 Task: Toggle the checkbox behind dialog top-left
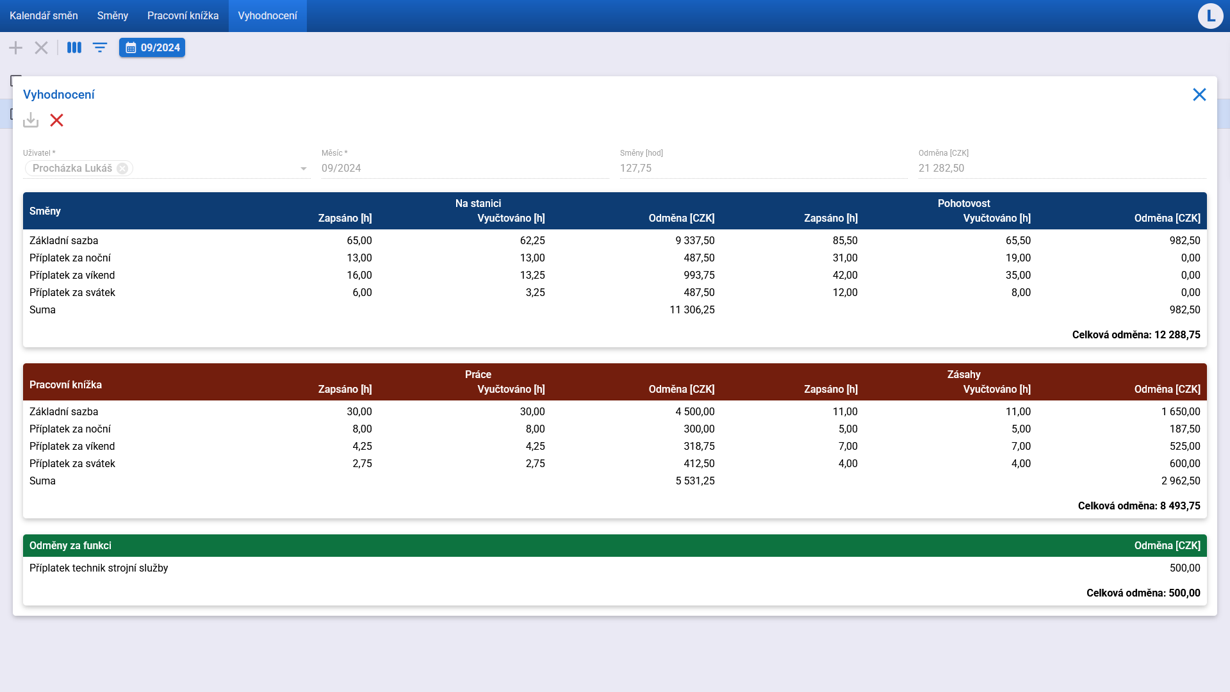pos(15,81)
